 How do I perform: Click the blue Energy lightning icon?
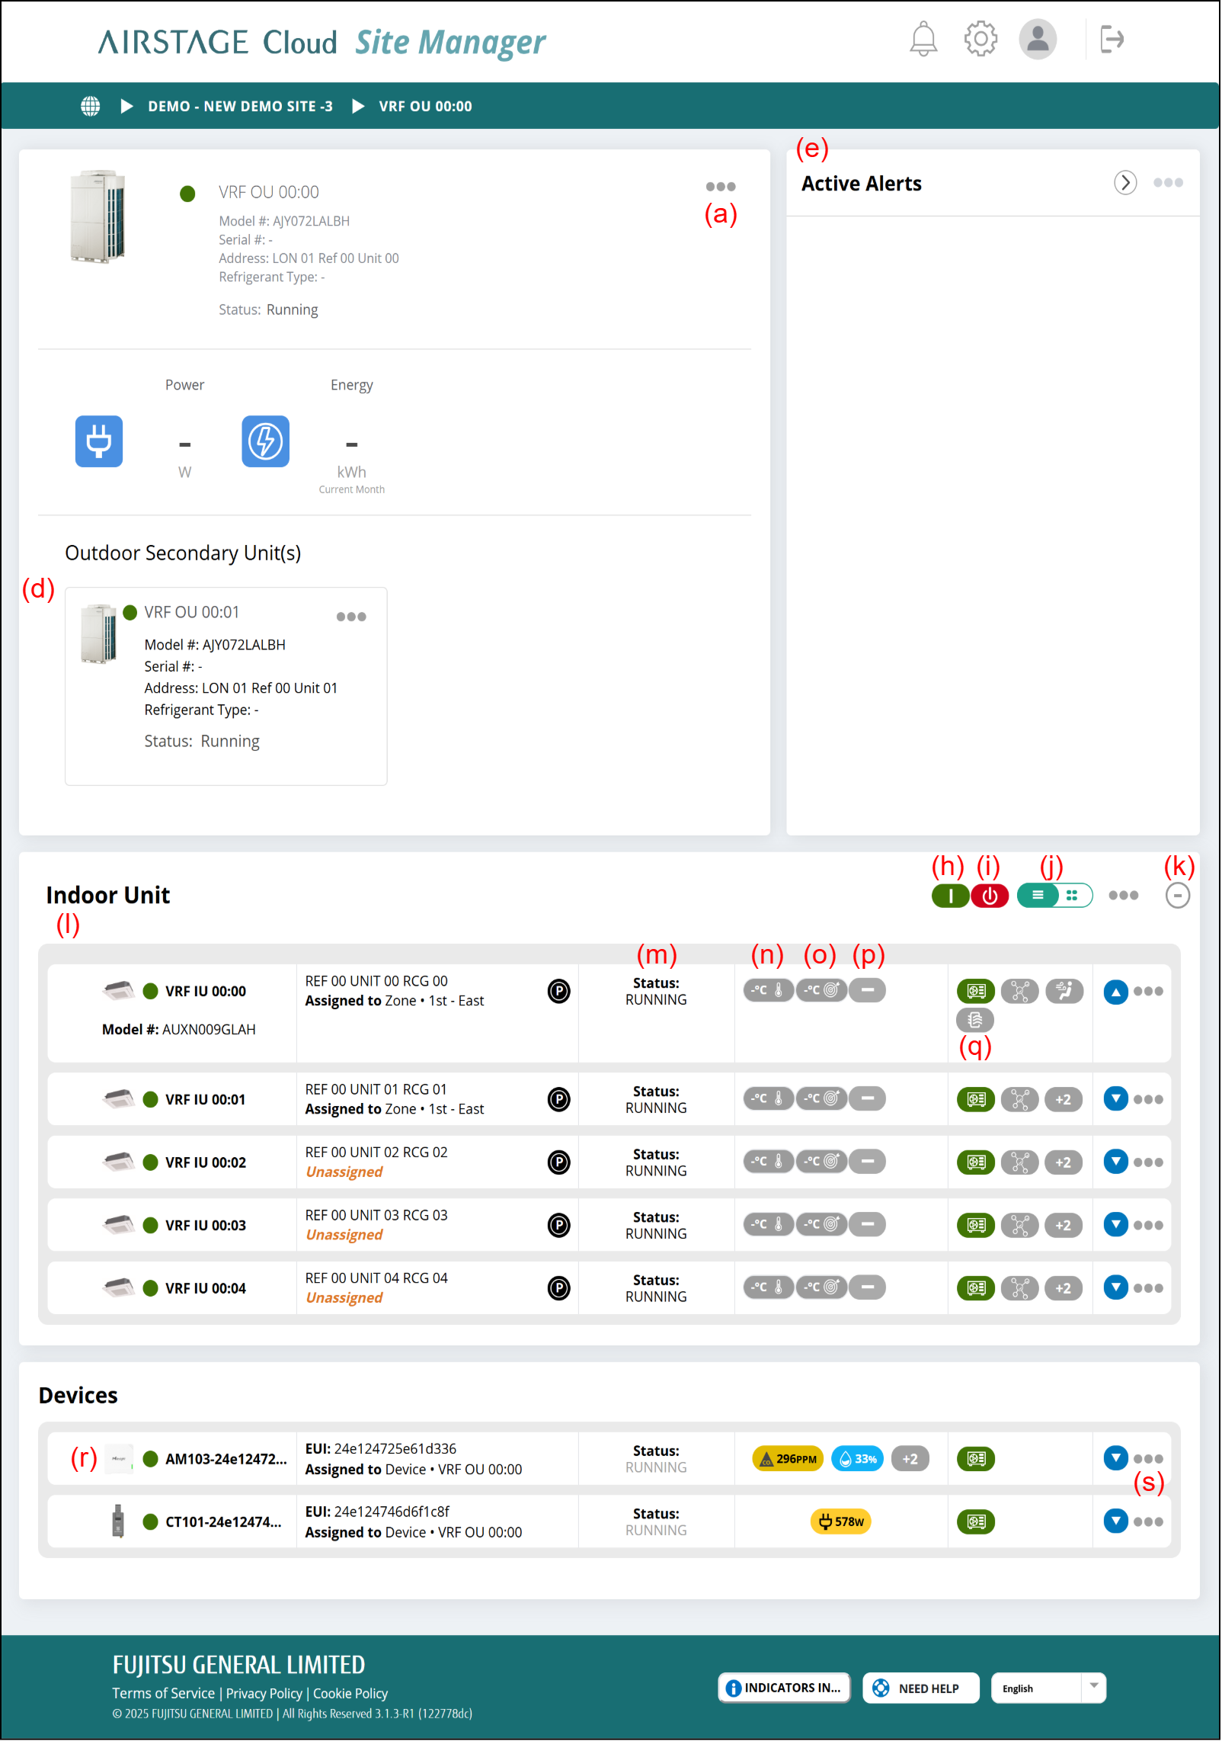pos(265,441)
